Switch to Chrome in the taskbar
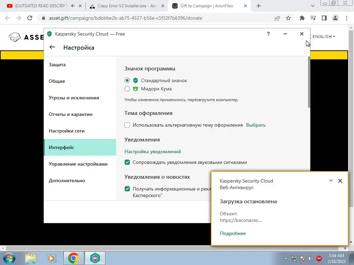Viewport: 354px width, 265px height. [73, 258]
